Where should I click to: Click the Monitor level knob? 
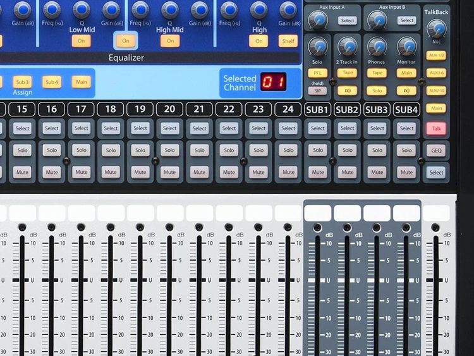point(406,47)
